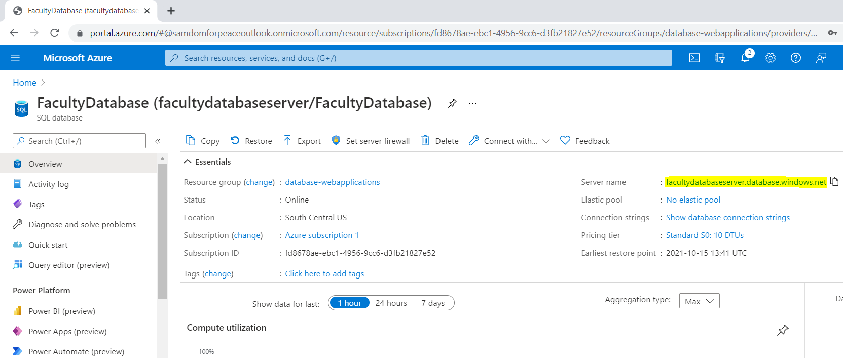The image size is (843, 358).
Task: Click the browser back arrow
Action: [x=14, y=33]
